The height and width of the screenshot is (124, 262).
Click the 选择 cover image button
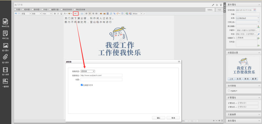[239, 79]
